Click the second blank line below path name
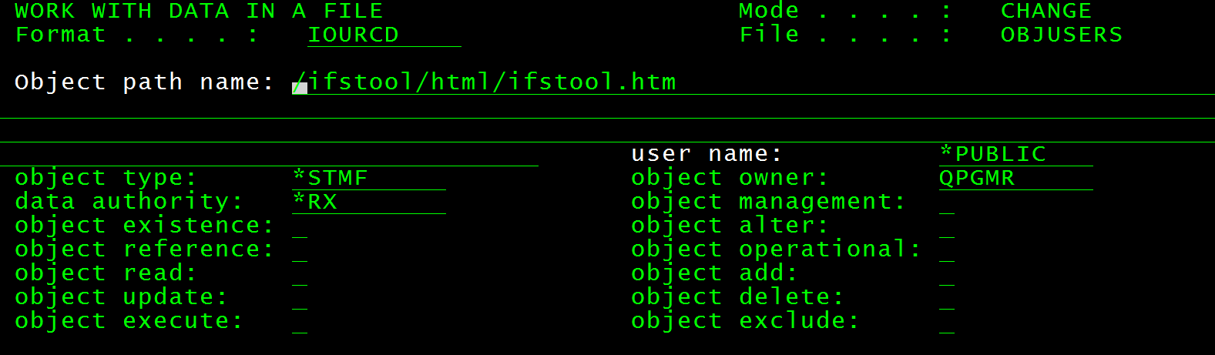 (607, 131)
